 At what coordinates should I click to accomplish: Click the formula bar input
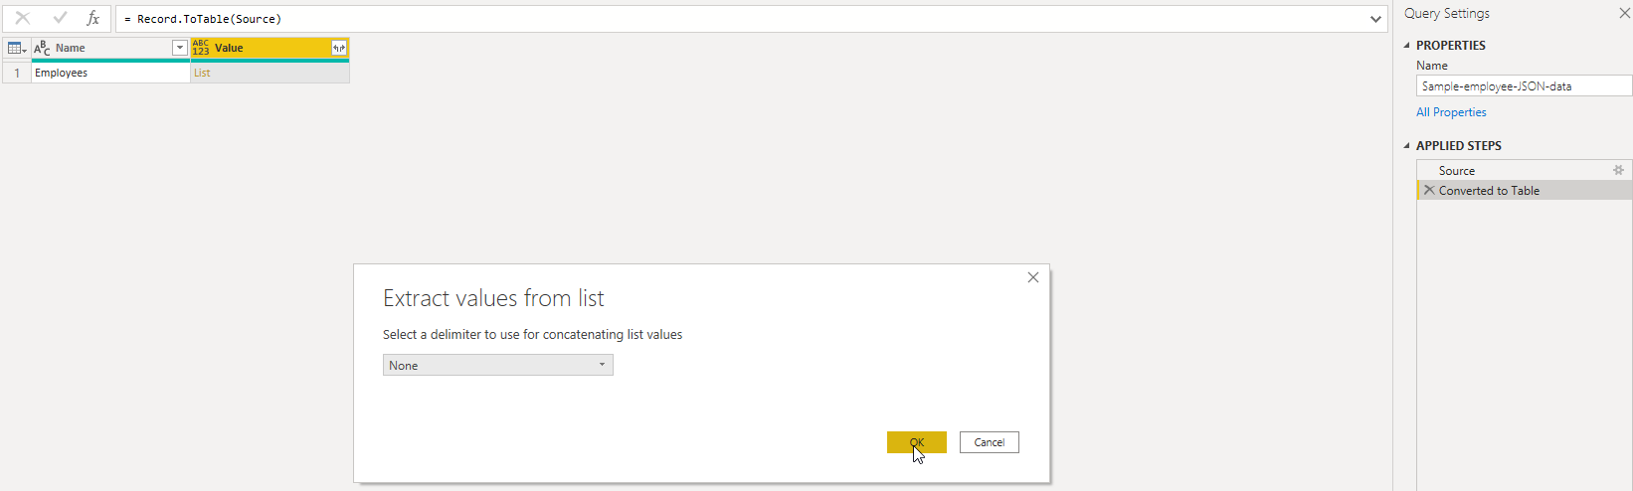pyautogui.click(x=741, y=19)
